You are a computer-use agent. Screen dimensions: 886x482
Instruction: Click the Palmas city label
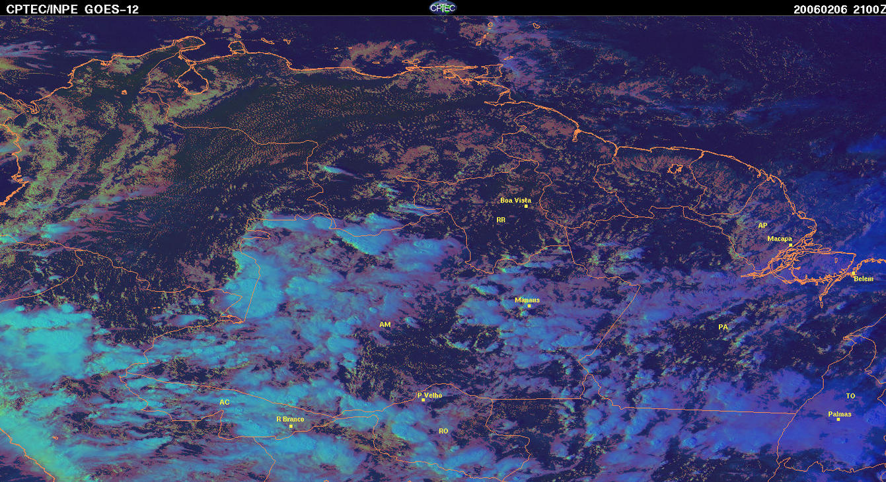(840, 414)
